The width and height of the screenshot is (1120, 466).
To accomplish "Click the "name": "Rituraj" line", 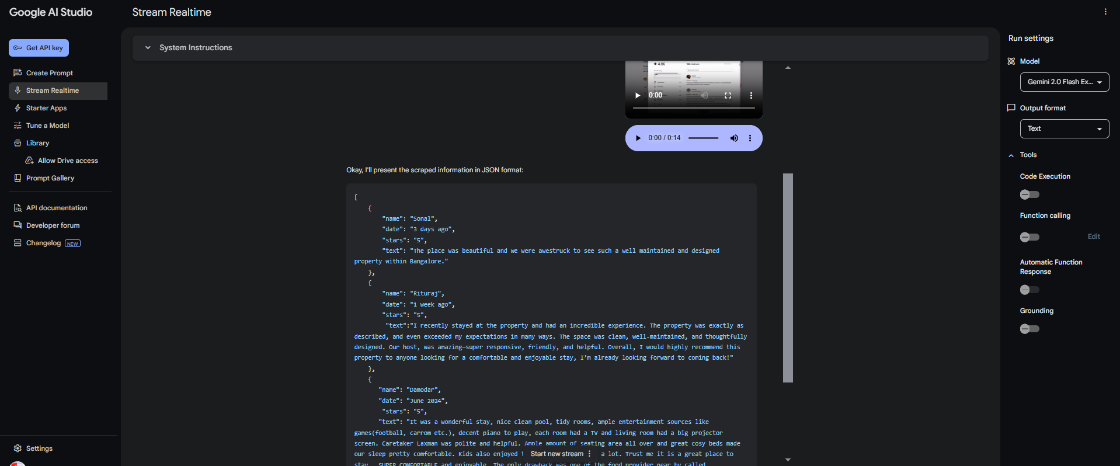I will tap(413, 294).
